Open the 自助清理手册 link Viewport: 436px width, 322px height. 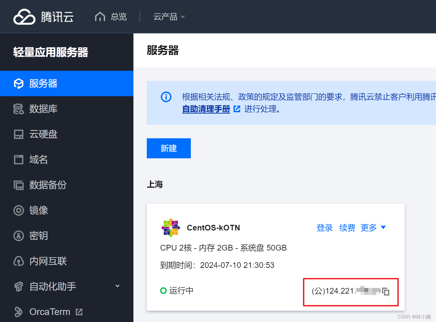[x=206, y=109]
